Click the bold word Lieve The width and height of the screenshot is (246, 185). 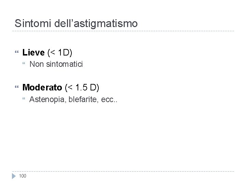pyautogui.click(x=33, y=52)
